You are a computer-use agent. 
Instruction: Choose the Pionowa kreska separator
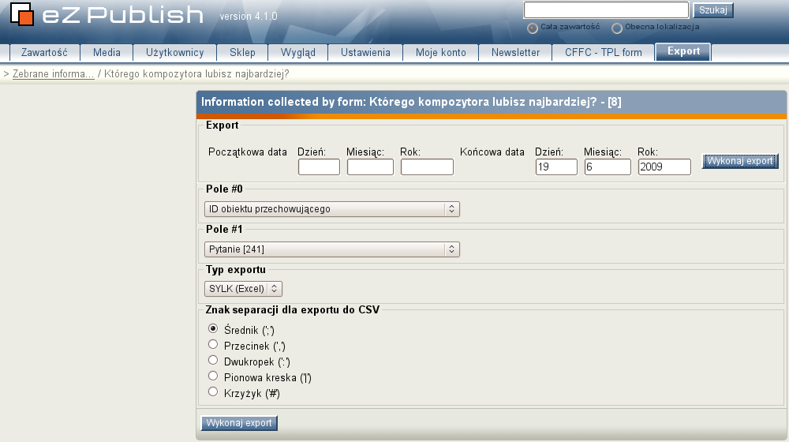click(x=212, y=376)
